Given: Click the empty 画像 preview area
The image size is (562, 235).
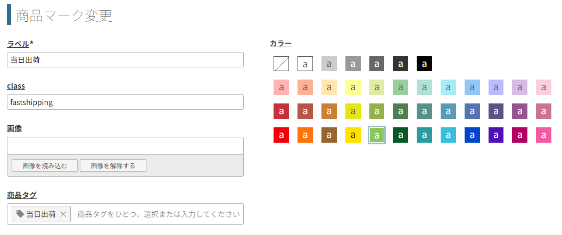Looking at the screenshot, I should coord(125,146).
